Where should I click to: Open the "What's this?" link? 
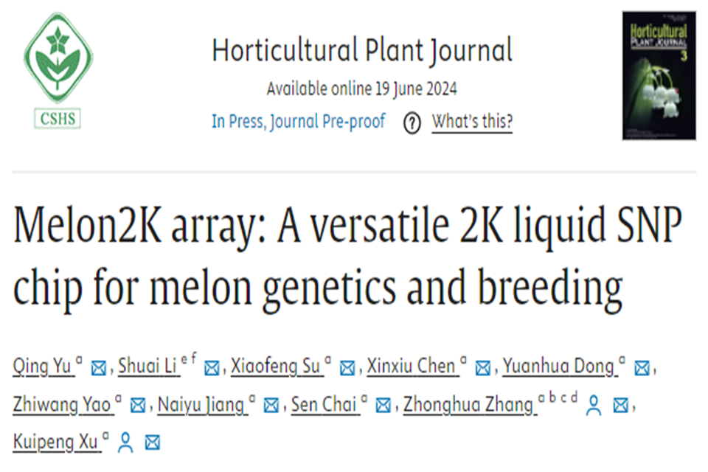point(471,122)
